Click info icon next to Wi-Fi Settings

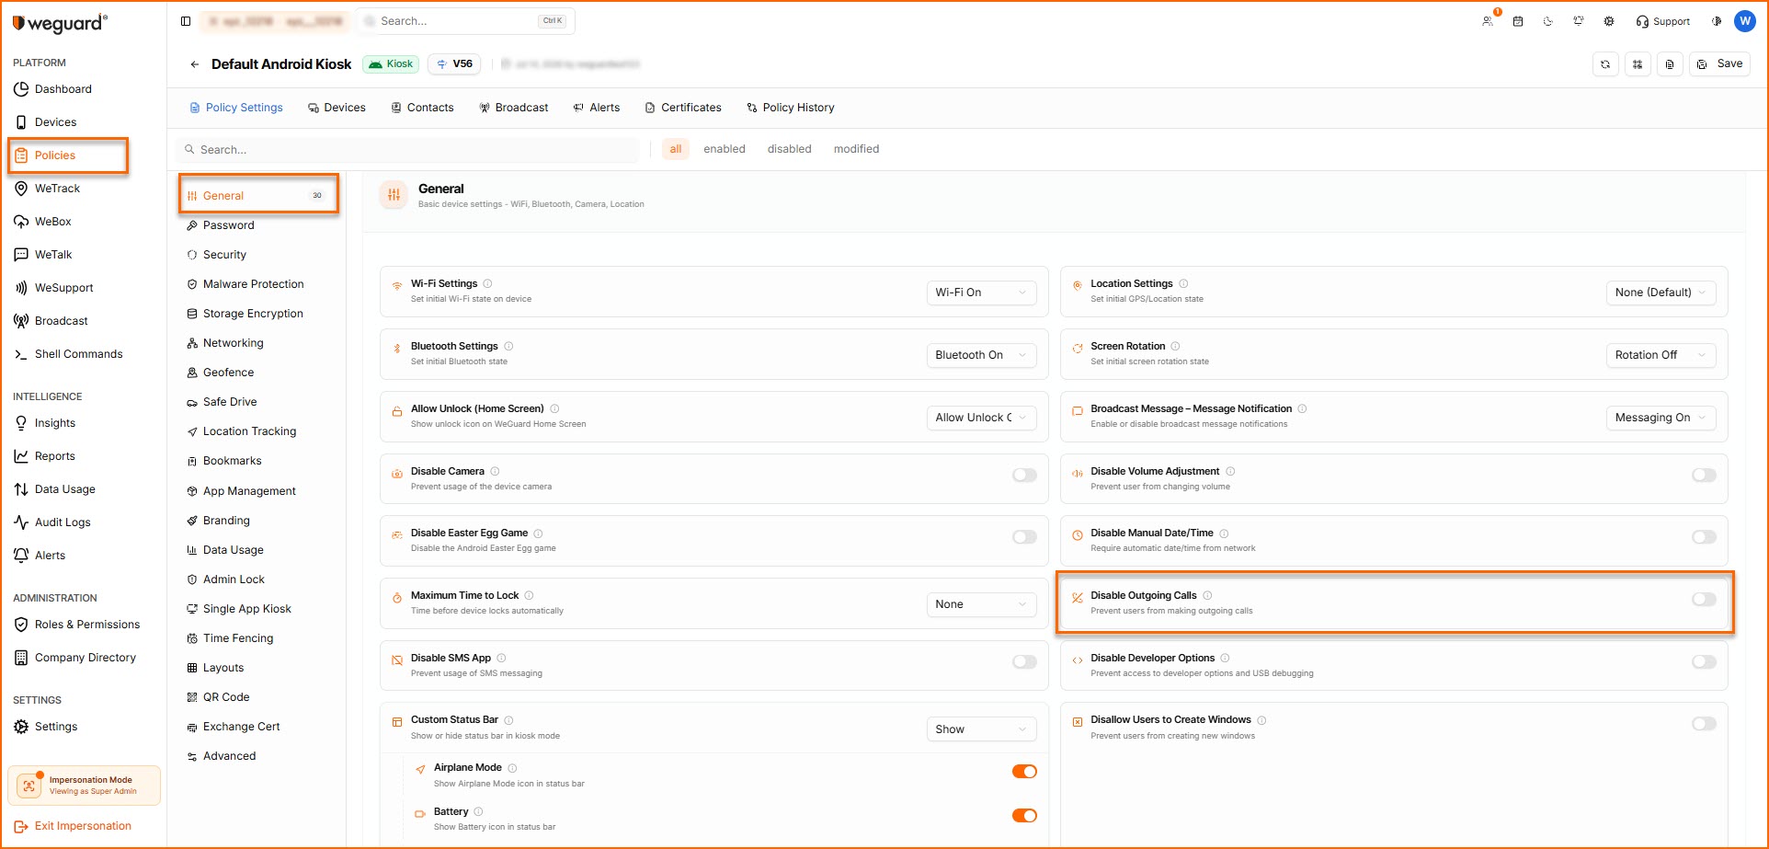[x=488, y=283]
